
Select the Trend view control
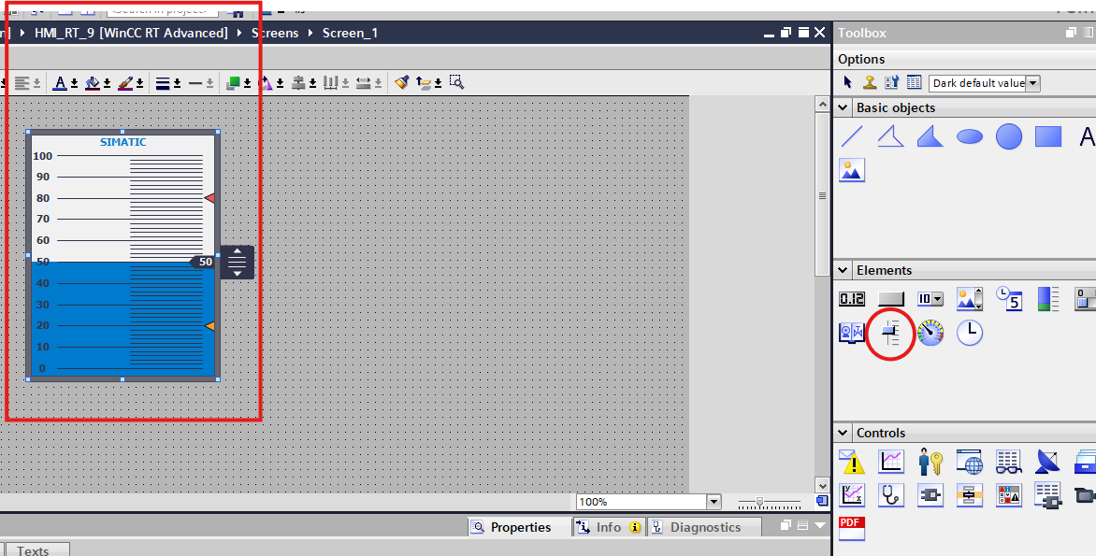pyautogui.click(x=890, y=462)
